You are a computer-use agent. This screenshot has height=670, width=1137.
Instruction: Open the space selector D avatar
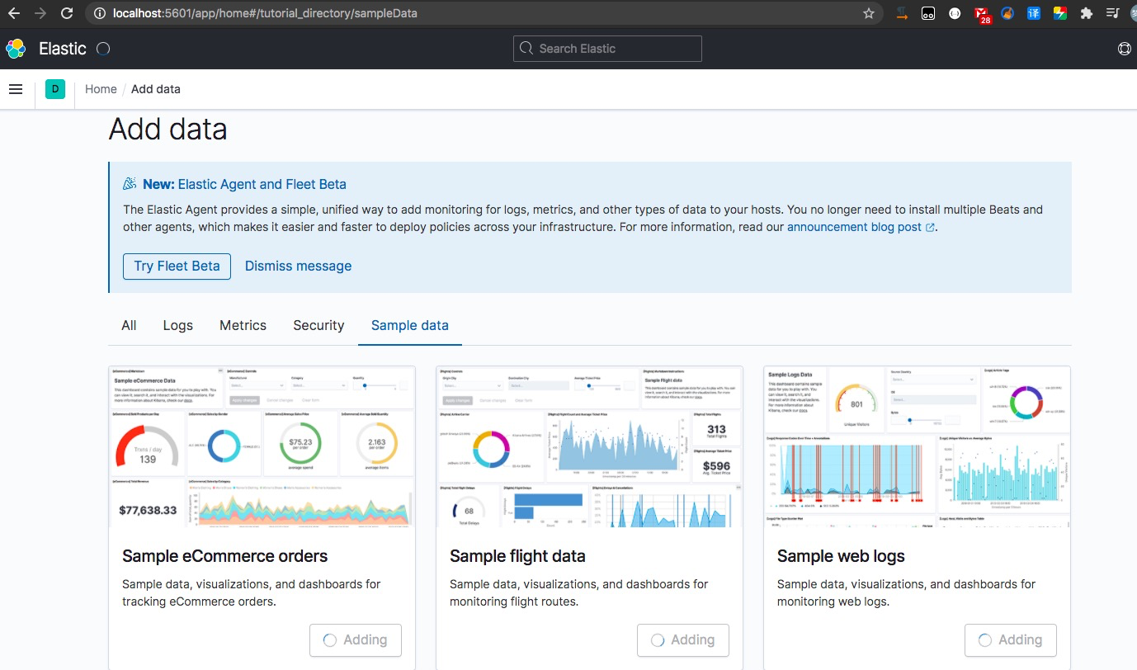point(55,89)
